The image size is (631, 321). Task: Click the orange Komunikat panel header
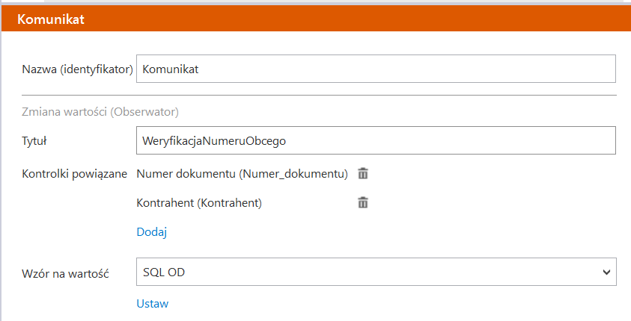[x=315, y=19]
